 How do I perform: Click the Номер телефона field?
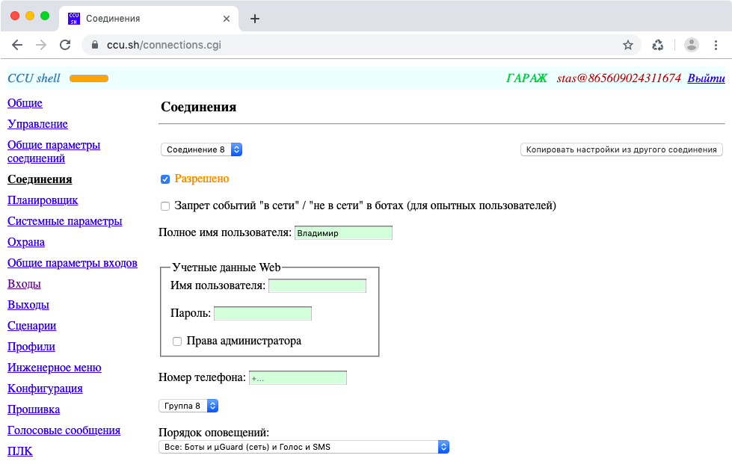click(x=298, y=378)
